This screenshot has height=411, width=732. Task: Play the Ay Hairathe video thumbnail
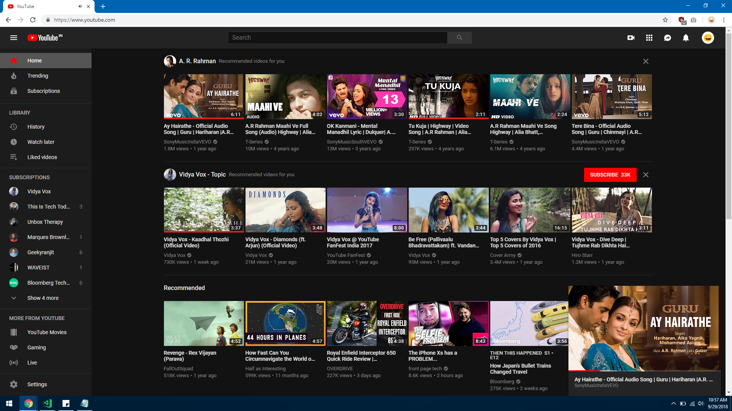203,96
